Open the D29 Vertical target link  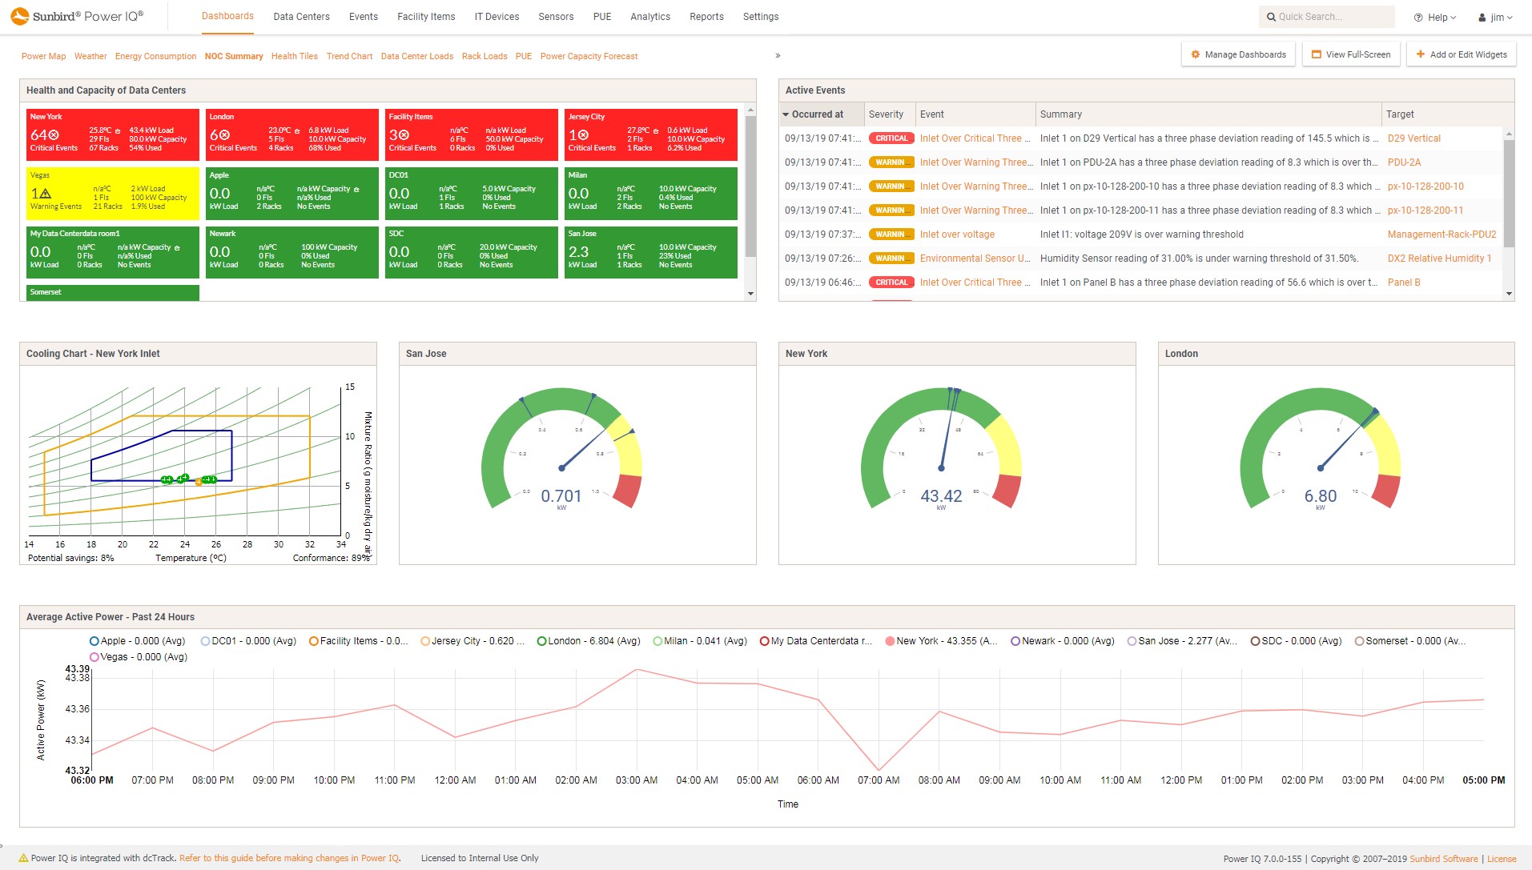[x=1414, y=138]
